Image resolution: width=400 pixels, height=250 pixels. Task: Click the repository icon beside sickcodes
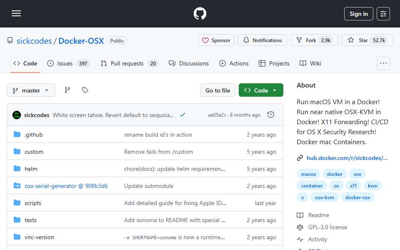tap(10, 40)
